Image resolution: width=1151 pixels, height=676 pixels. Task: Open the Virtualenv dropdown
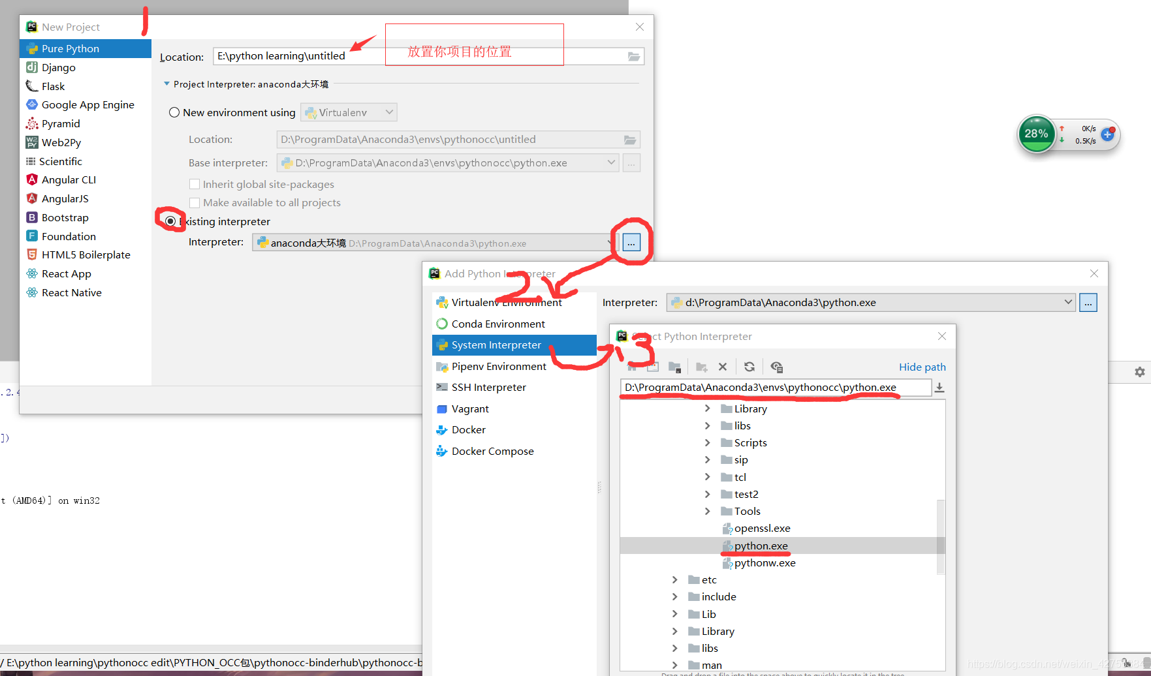pyautogui.click(x=349, y=112)
